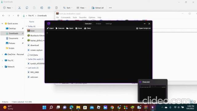Select Downloads in the navigation pane
This screenshot has height=111, width=197.
tap(12, 33)
